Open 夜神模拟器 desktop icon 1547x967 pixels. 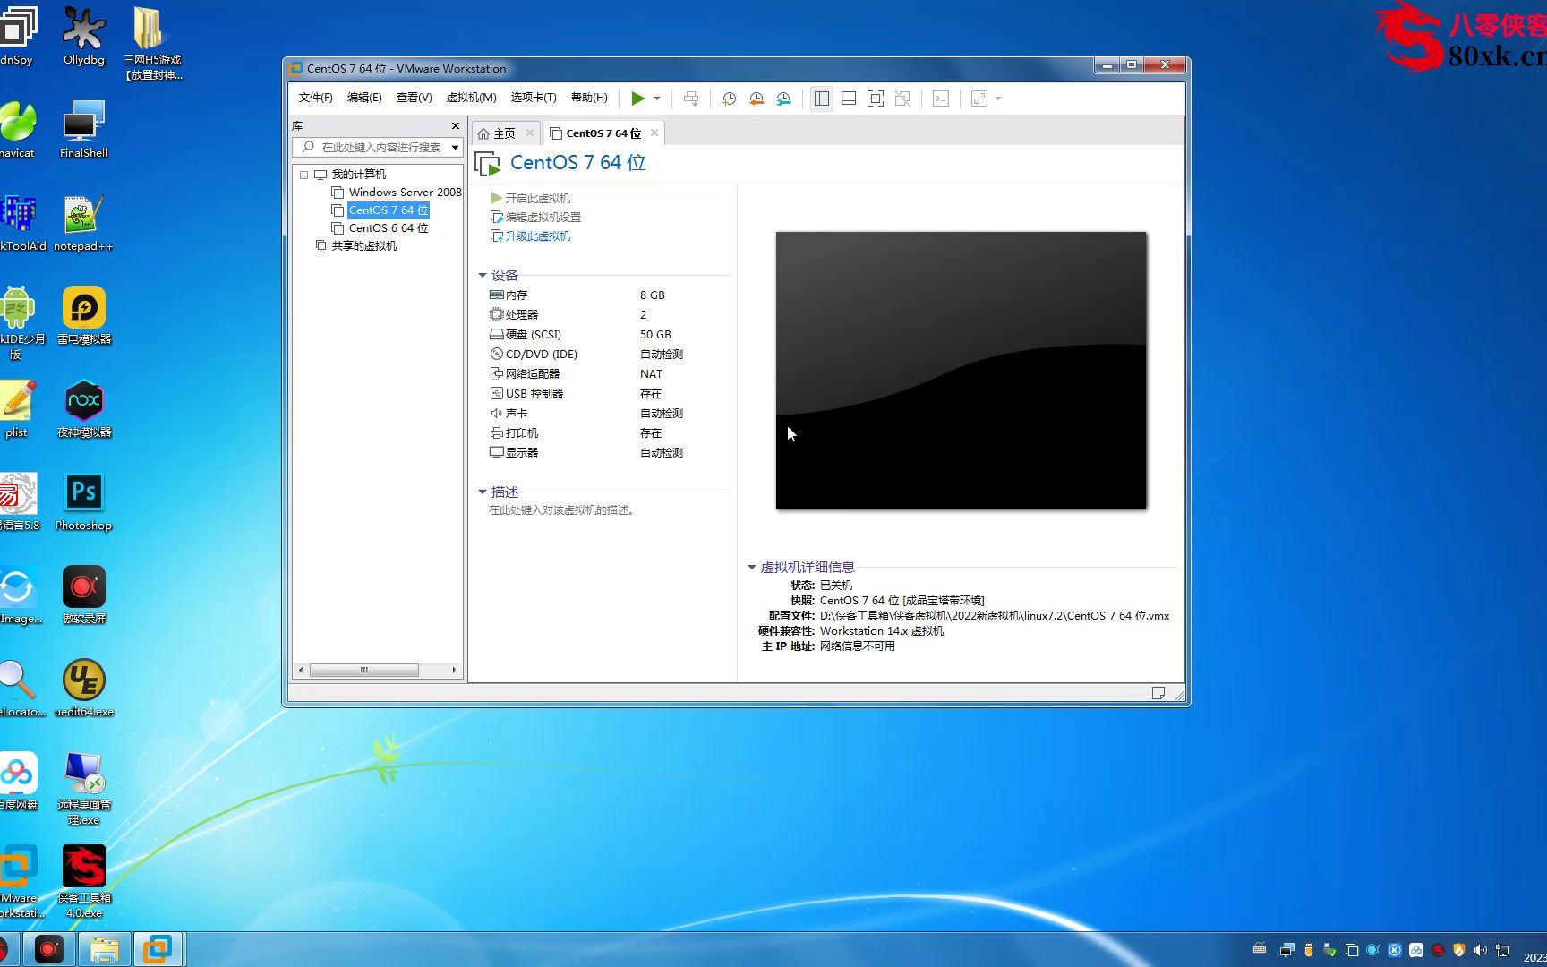[x=84, y=409]
